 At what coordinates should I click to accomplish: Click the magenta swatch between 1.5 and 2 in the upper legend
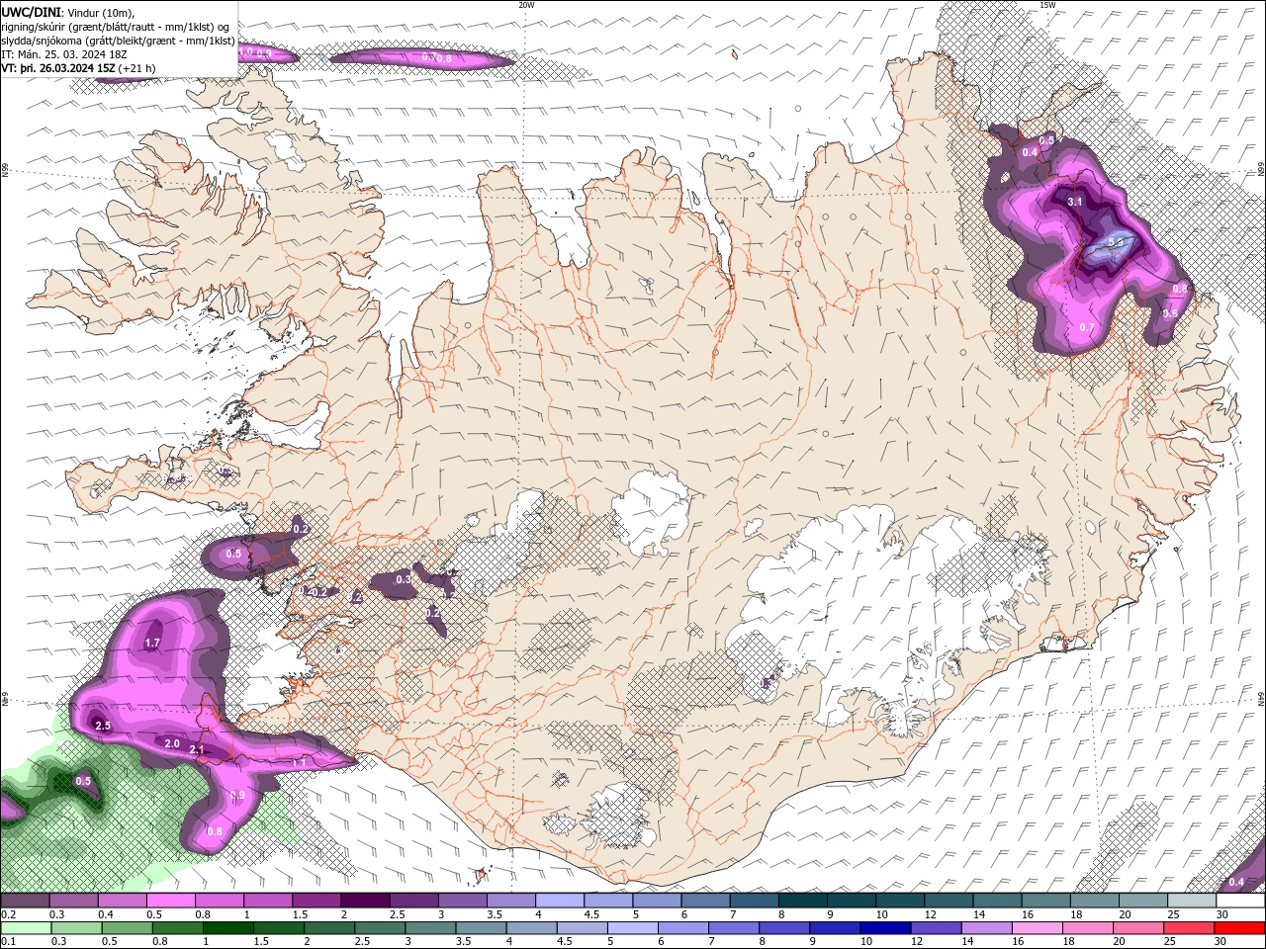pyautogui.click(x=316, y=901)
